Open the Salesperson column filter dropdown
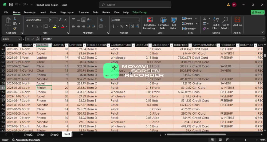 [171, 45]
